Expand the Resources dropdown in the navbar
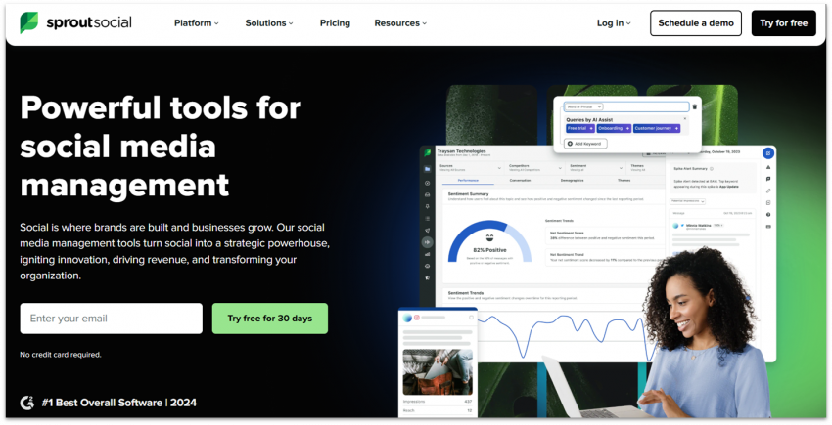The height and width of the screenshot is (425, 832). point(400,23)
